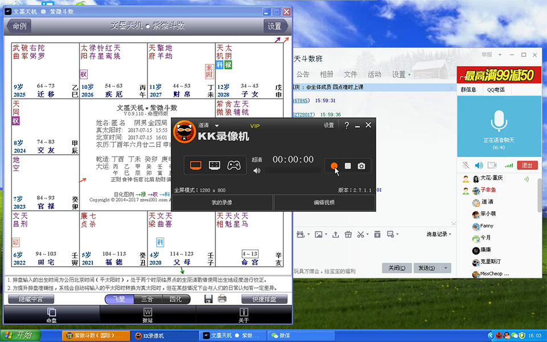
Task: Click 关闭(C) button in QQ chat
Action: click(397, 268)
